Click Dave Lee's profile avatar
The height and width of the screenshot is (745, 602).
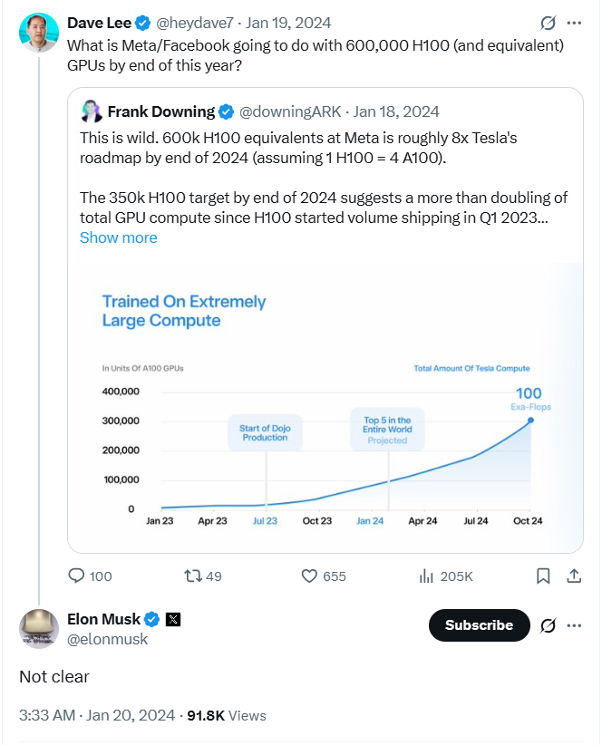39,33
